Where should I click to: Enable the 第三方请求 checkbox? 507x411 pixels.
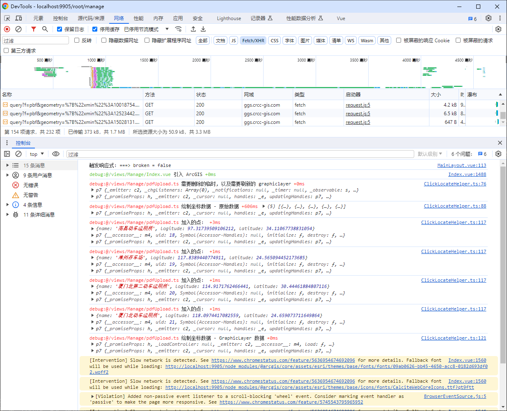pyautogui.click(x=6, y=50)
